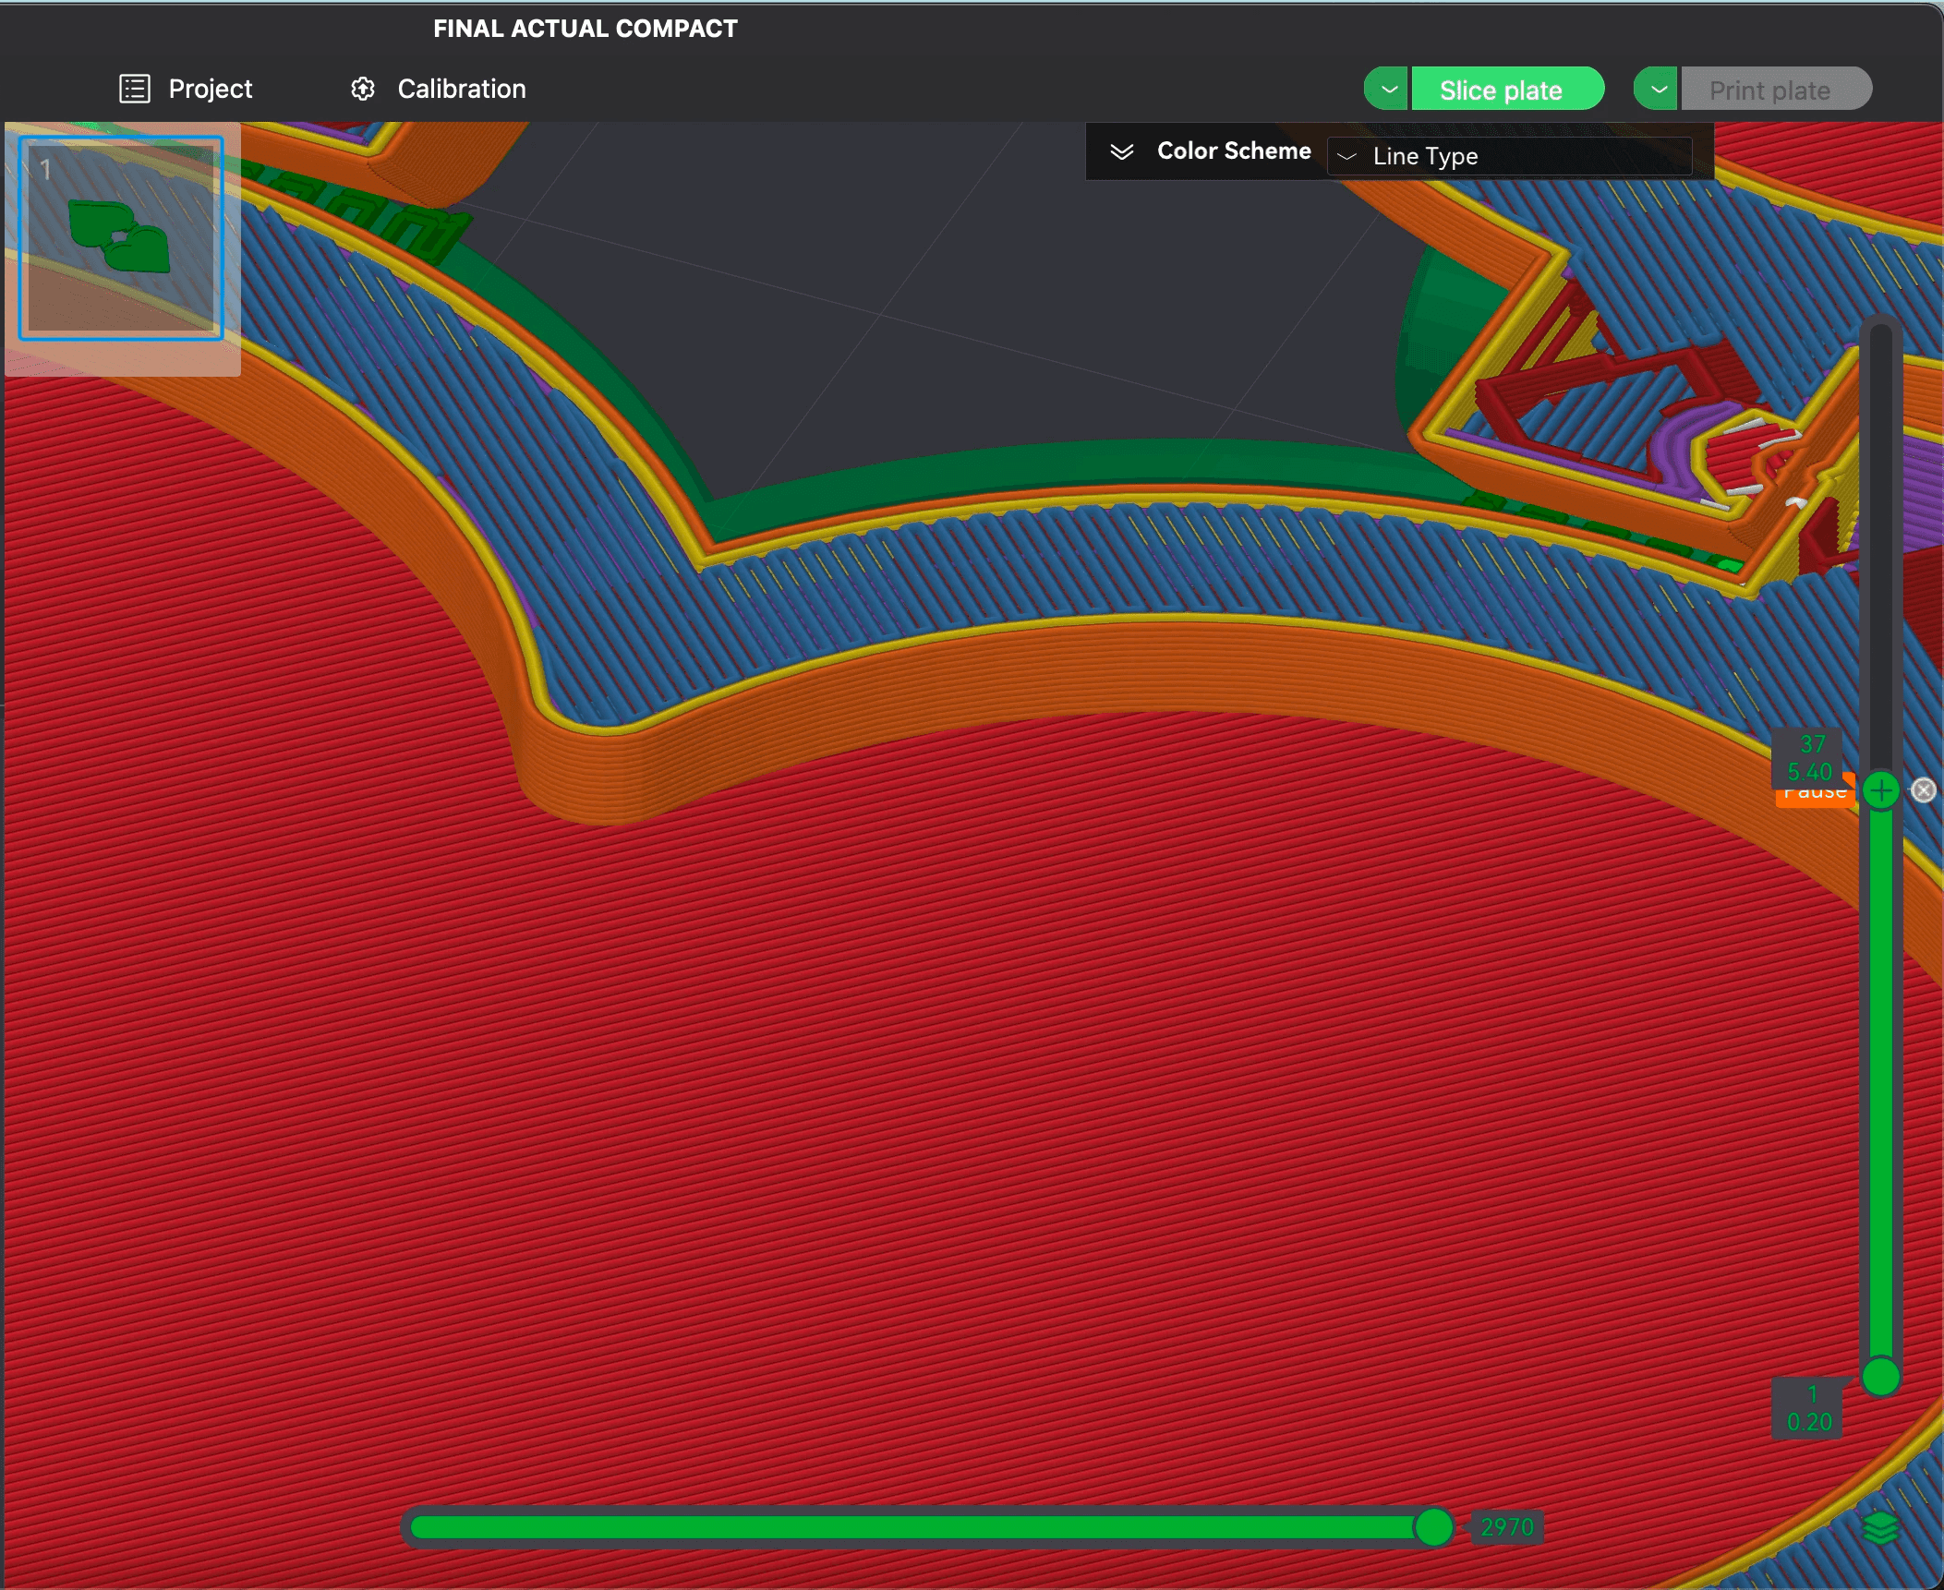1944x1590 pixels.
Task: Click the horizontal move slider handle
Action: click(x=1433, y=1526)
